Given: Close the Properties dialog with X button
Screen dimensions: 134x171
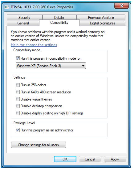Looking at the screenshot, I should 121,6.
